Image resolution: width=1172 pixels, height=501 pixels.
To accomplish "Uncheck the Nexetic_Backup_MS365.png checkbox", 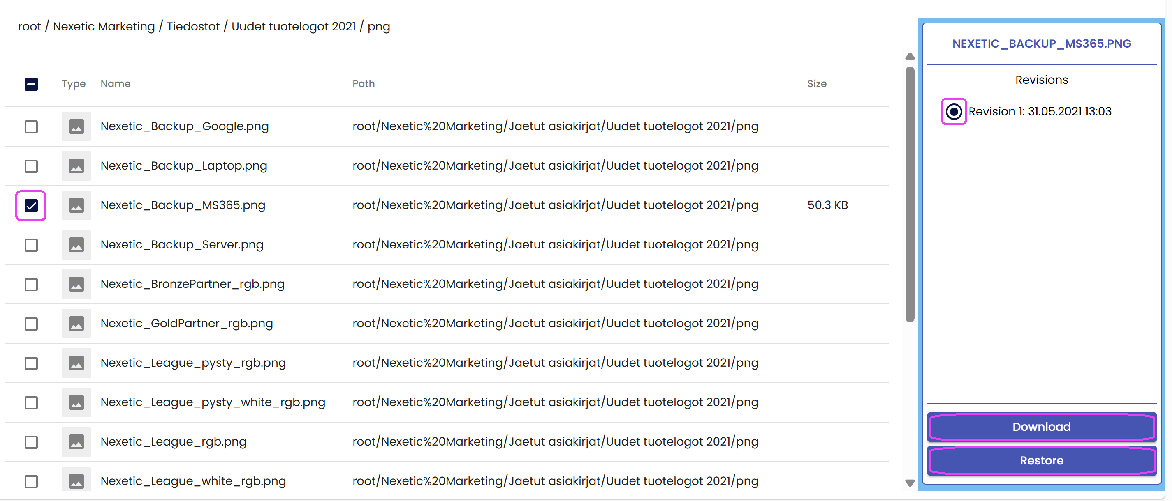I will click(x=31, y=206).
